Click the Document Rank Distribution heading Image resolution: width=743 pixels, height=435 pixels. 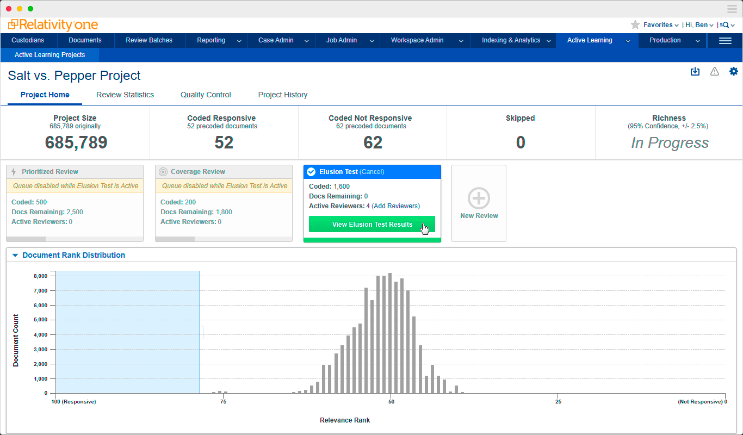(x=74, y=255)
